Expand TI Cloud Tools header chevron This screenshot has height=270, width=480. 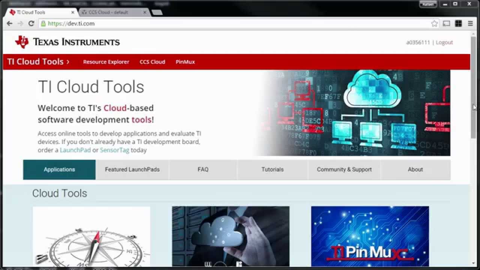coord(68,62)
